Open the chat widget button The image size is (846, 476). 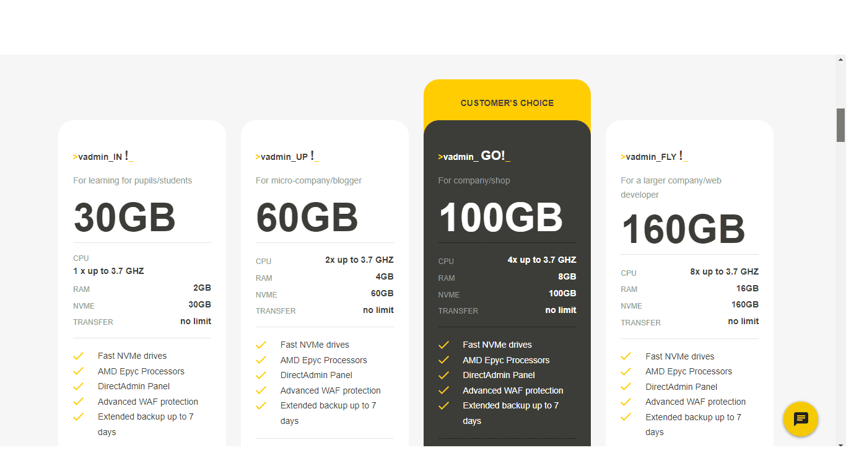point(801,419)
